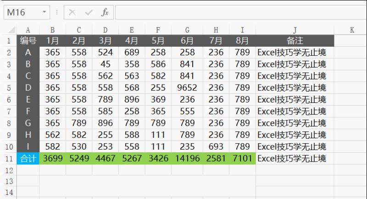Click inside the Name Box showing M16
The image size is (367, 199).
(x=21, y=13)
